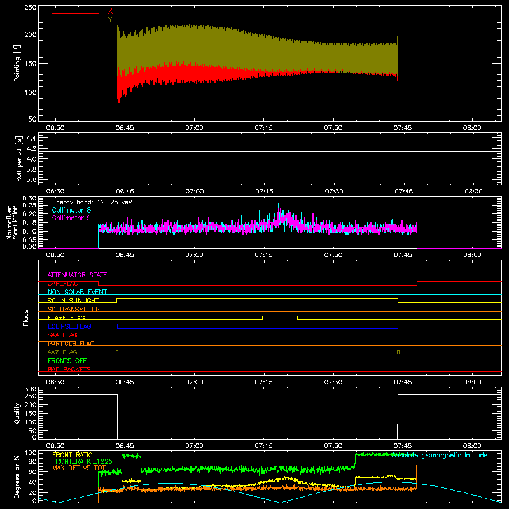The width and height of the screenshot is (509, 509).
Task: Click the 250 tick value on Pointing axis
Action: point(31,7)
